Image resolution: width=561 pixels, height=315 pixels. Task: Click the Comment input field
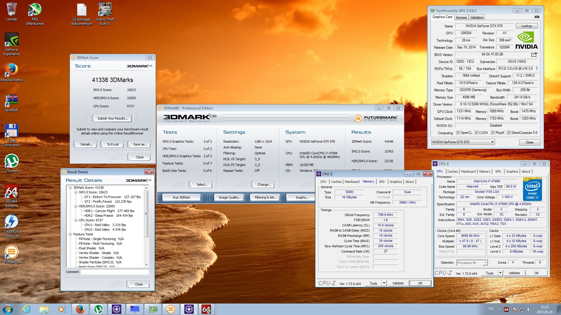tap(115, 272)
